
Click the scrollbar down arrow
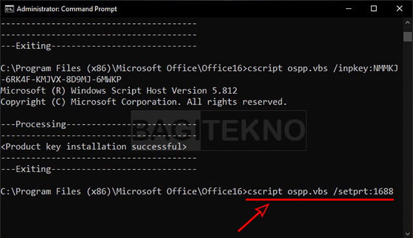pos(407,233)
